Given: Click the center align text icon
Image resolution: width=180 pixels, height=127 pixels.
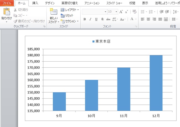Looking at the screenshot, I should coord(148,19).
